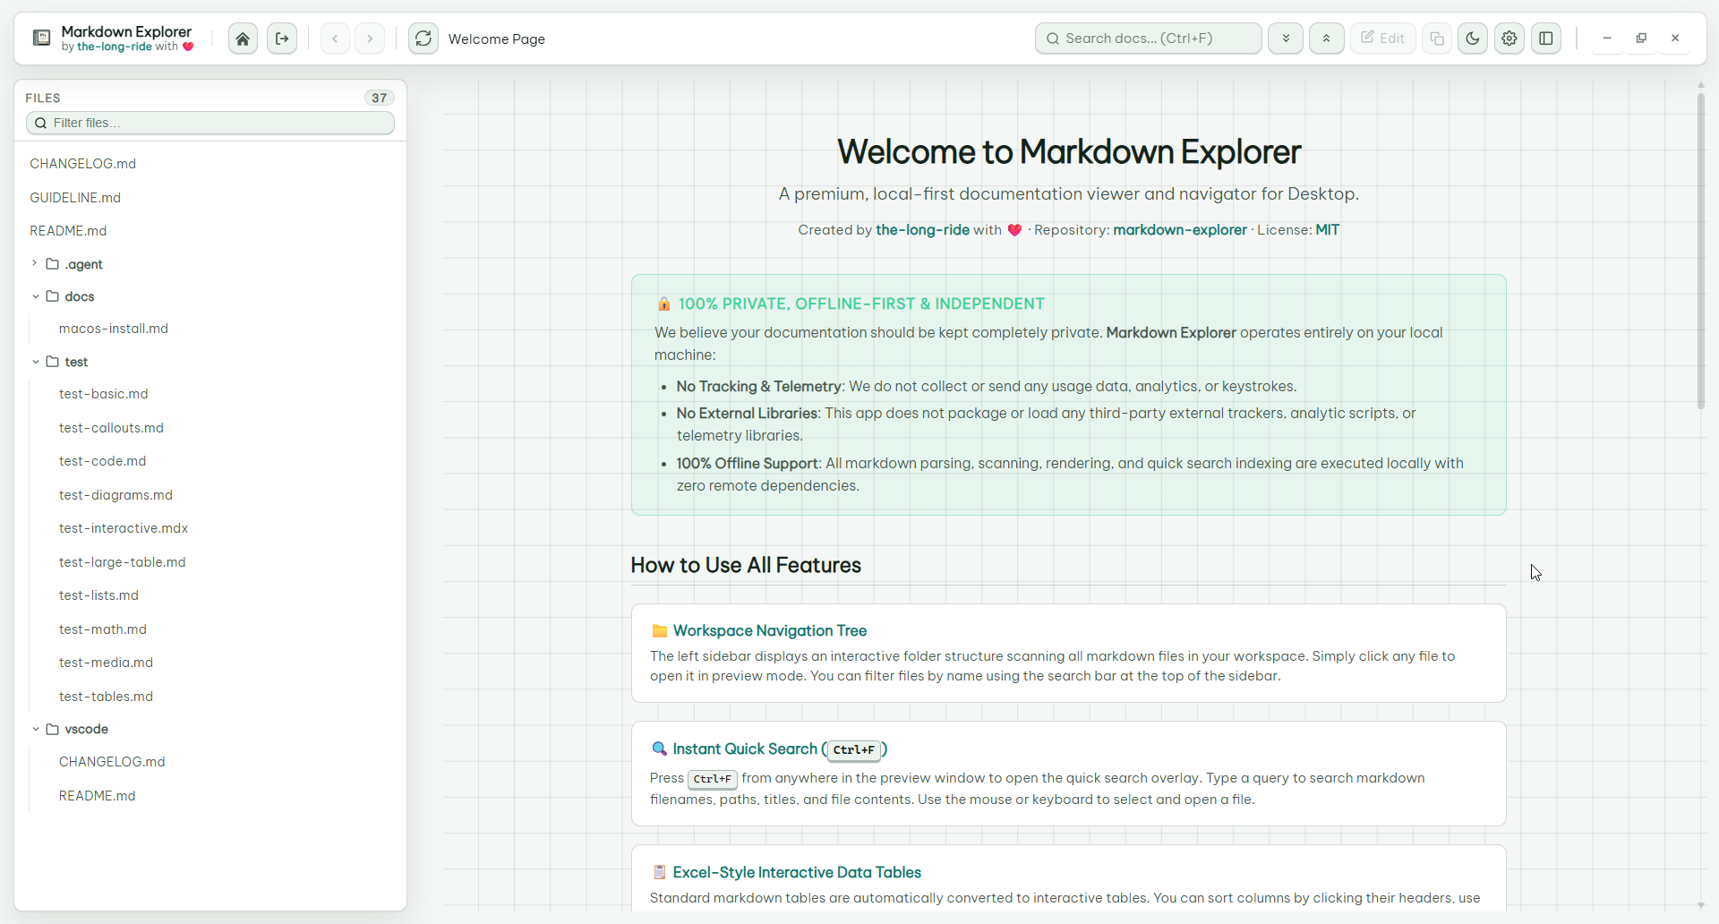The image size is (1719, 924).
Task: Collapse the docs folder
Action: tap(35, 296)
